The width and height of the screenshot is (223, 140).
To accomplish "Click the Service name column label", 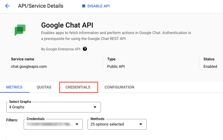I will click(x=22, y=59).
